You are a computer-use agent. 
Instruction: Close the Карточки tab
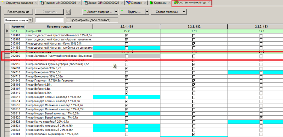point(169,3)
